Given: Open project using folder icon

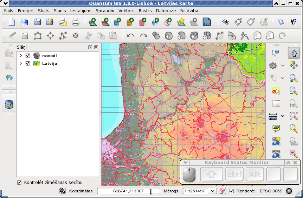Looking at the screenshot, I should (25, 22).
